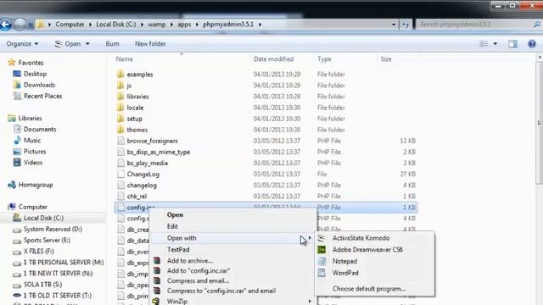Click the WinZip icon in context menu
The image size is (543, 305).
[x=156, y=302]
